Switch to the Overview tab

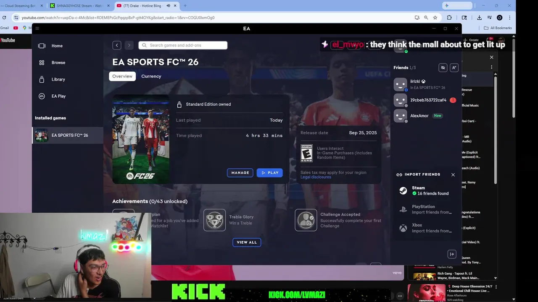pos(122,76)
